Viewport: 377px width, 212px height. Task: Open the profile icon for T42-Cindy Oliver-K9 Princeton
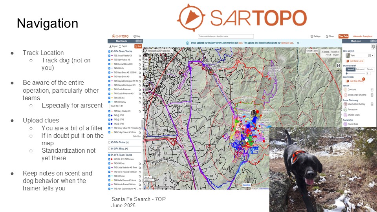click(140, 128)
